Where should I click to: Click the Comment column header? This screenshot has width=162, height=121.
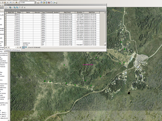pos(49,12)
